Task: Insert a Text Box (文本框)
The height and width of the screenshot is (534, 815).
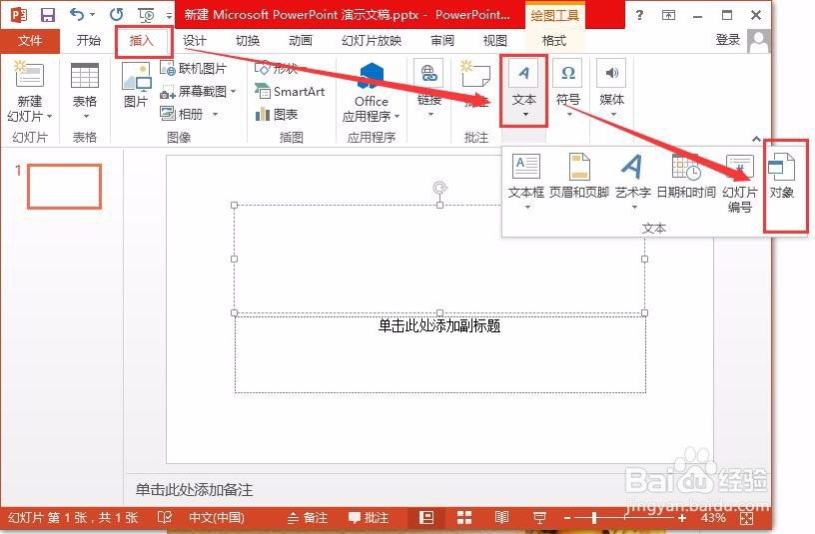Action: pos(526,181)
